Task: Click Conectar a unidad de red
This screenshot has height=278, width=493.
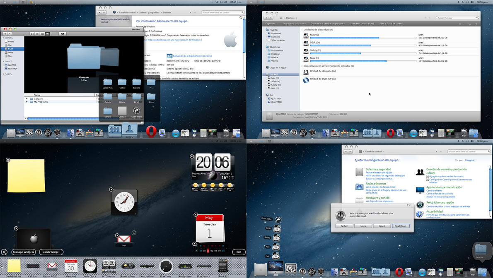Action: point(362,24)
